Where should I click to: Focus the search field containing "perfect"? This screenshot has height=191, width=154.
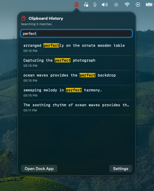[77, 33]
